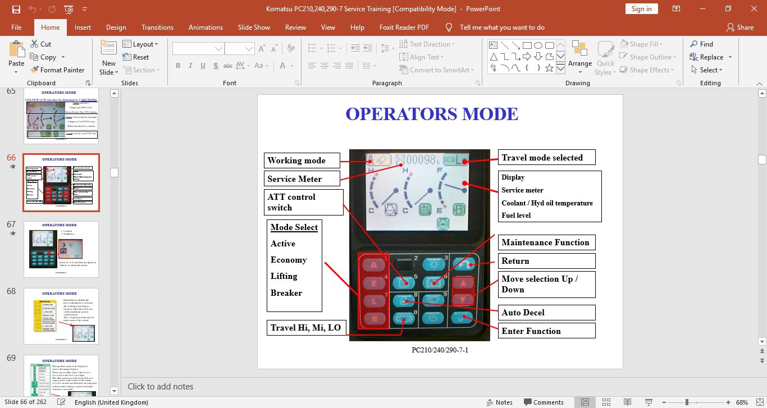This screenshot has height=408, width=767.
Task: Click the Undo arrow in title bar
Action: (x=32, y=9)
